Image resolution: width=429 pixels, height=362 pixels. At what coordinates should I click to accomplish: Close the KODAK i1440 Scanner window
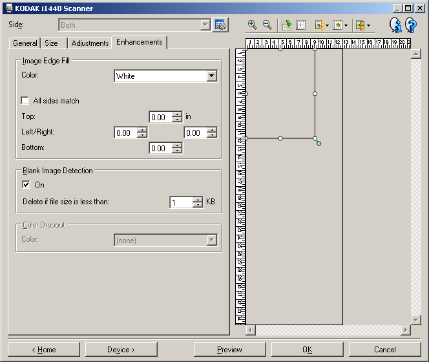tap(420, 8)
